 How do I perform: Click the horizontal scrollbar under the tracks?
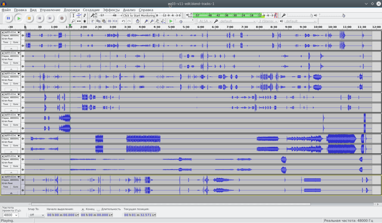tap(170, 204)
